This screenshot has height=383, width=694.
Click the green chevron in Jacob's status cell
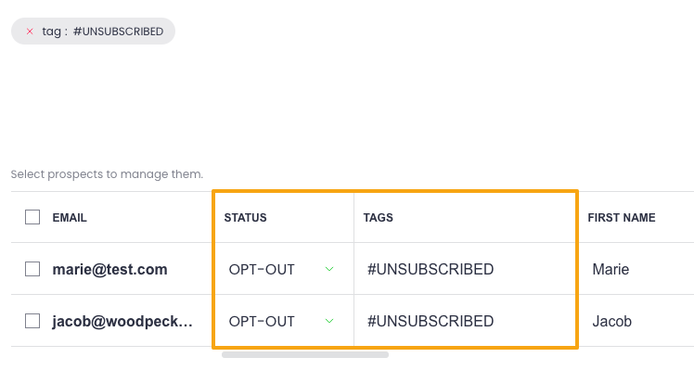329,322
